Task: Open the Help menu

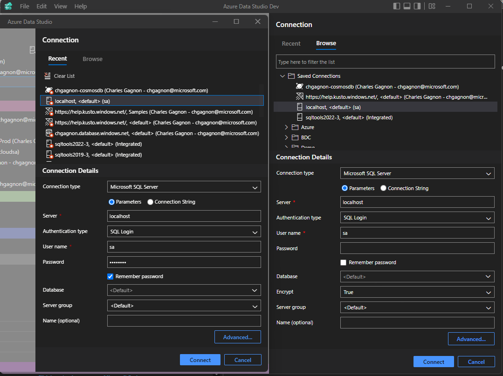Action: tap(80, 6)
